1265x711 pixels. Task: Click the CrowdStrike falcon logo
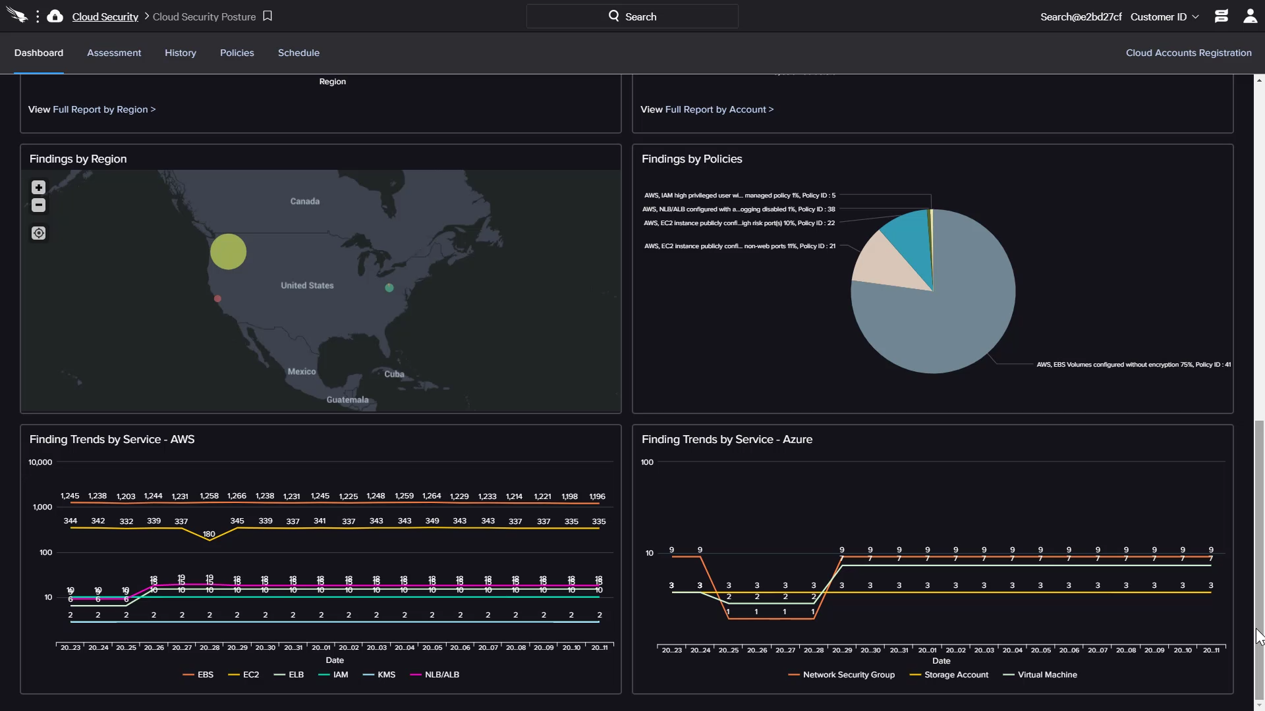tap(16, 16)
